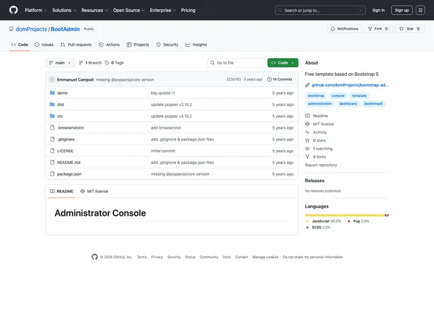The height and width of the screenshot is (323, 434).
Task: Open the 'add browserslist' commit message
Action: click(x=166, y=128)
